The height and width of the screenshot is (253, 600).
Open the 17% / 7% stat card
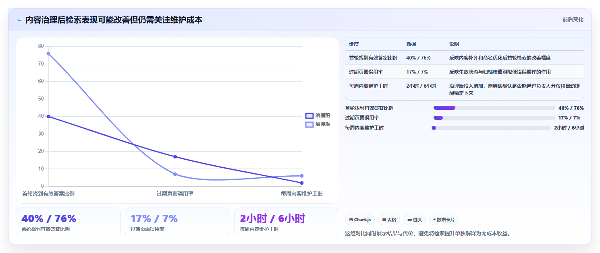pos(177,222)
